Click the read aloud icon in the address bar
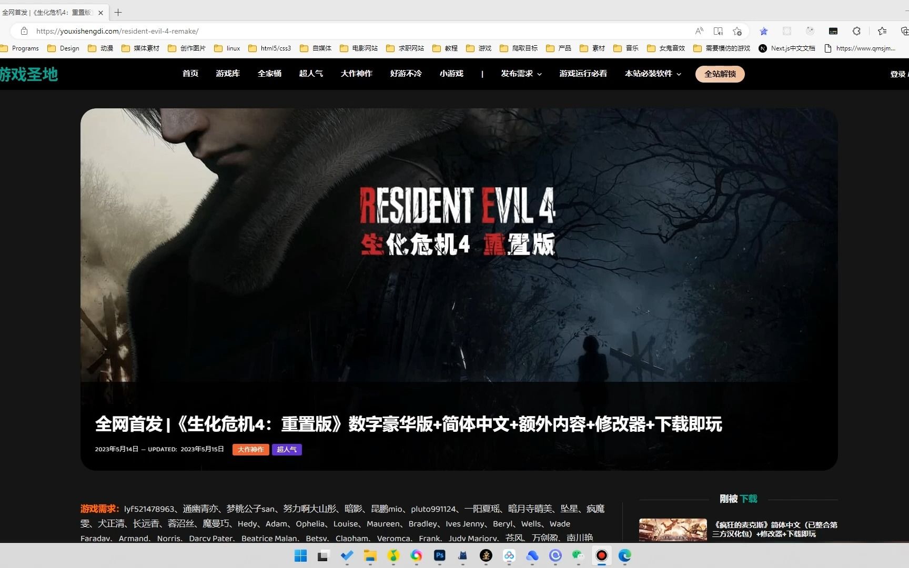The width and height of the screenshot is (909, 568). (x=699, y=31)
